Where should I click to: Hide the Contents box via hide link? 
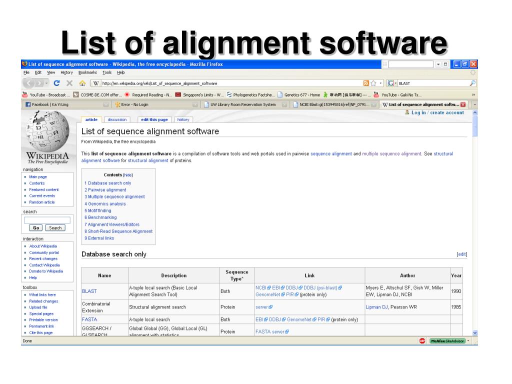tap(127, 175)
